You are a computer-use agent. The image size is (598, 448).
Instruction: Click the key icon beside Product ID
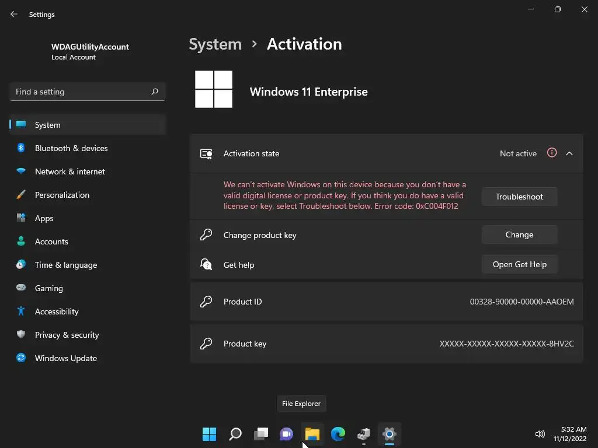(x=206, y=302)
